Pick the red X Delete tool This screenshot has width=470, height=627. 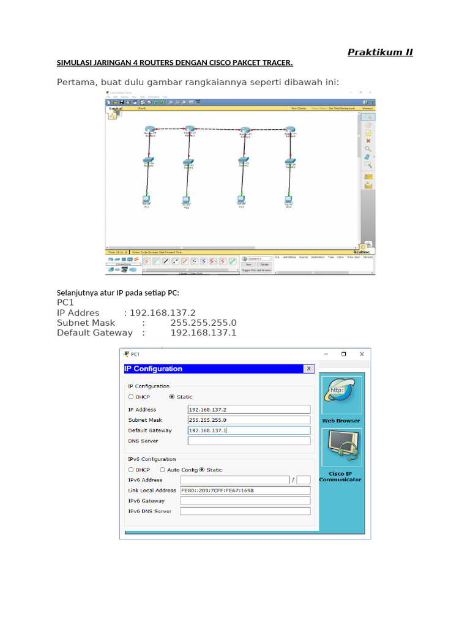[x=368, y=141]
